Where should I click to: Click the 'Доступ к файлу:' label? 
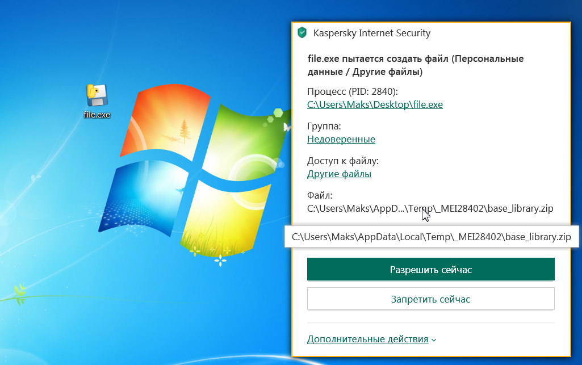343,161
